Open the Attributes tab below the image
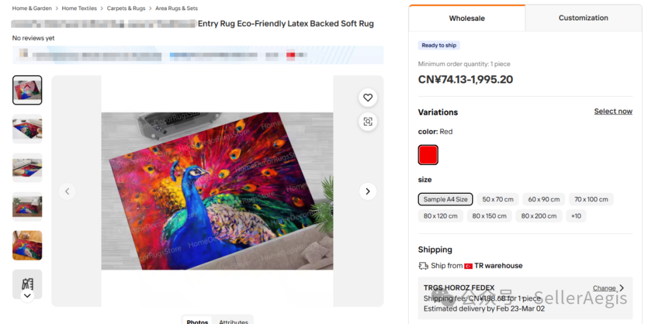This screenshot has width=648, height=324. point(233,322)
